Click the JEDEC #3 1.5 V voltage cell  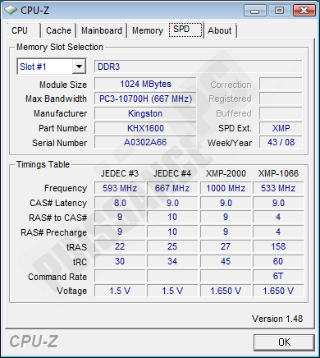coord(120,291)
